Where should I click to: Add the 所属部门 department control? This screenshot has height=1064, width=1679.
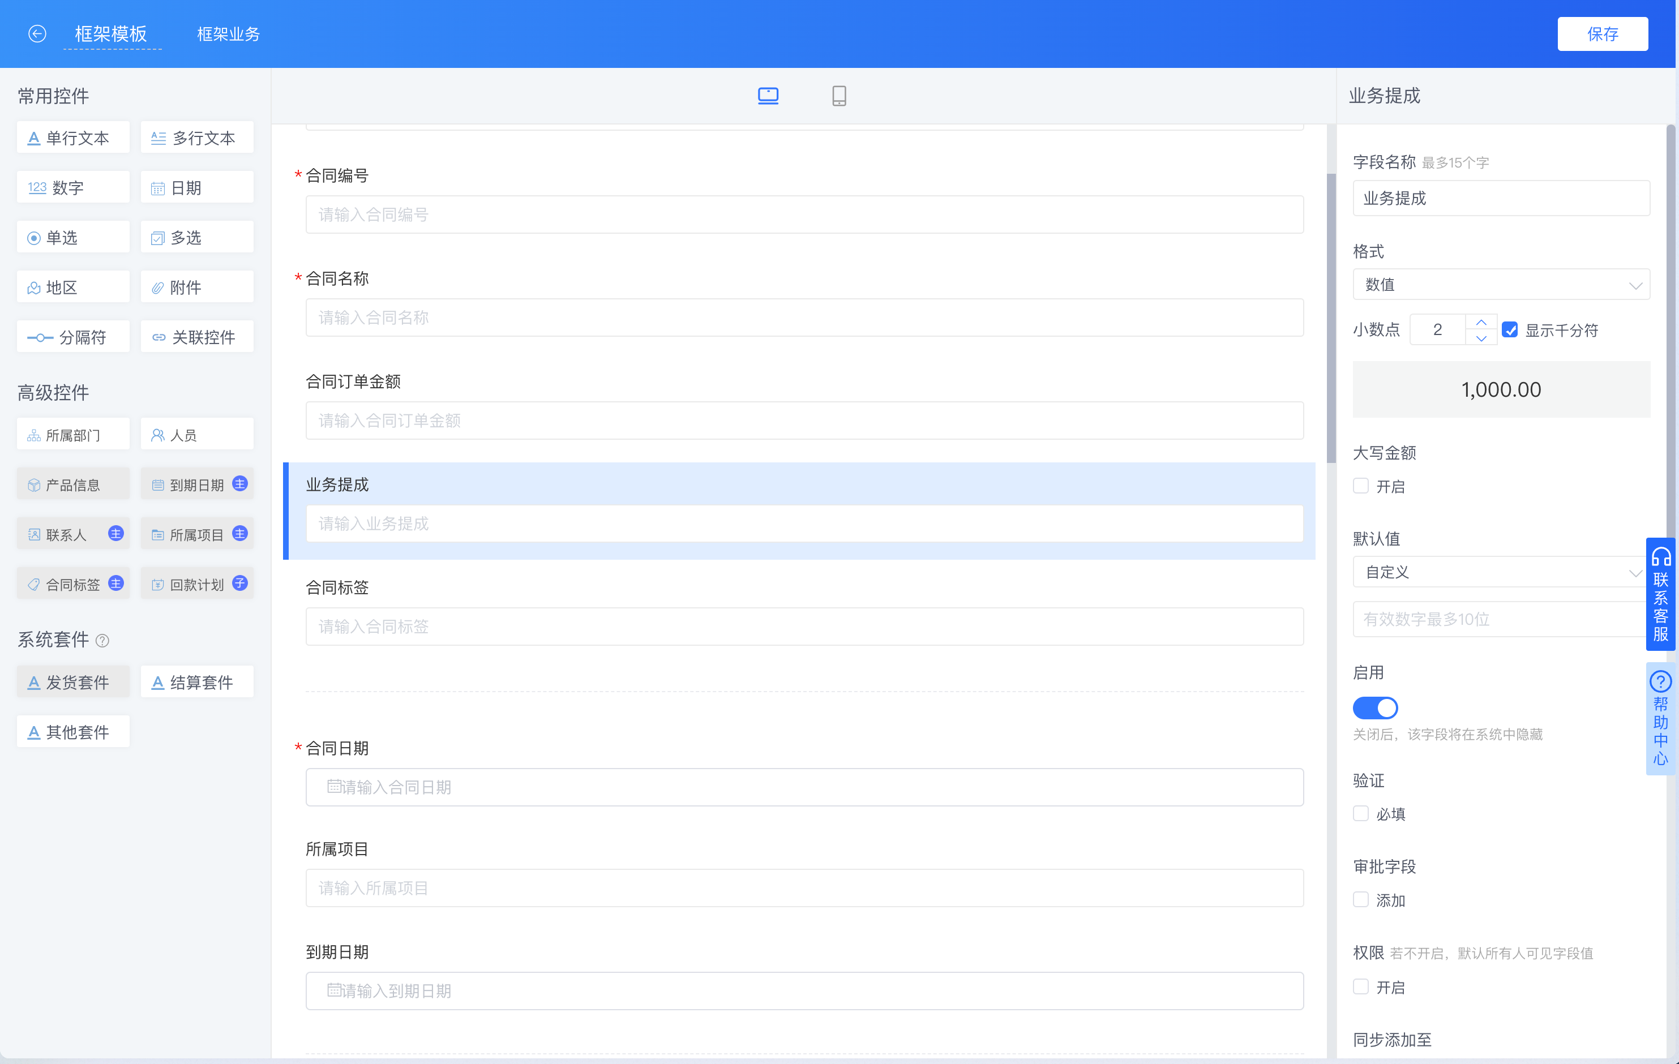tap(73, 435)
